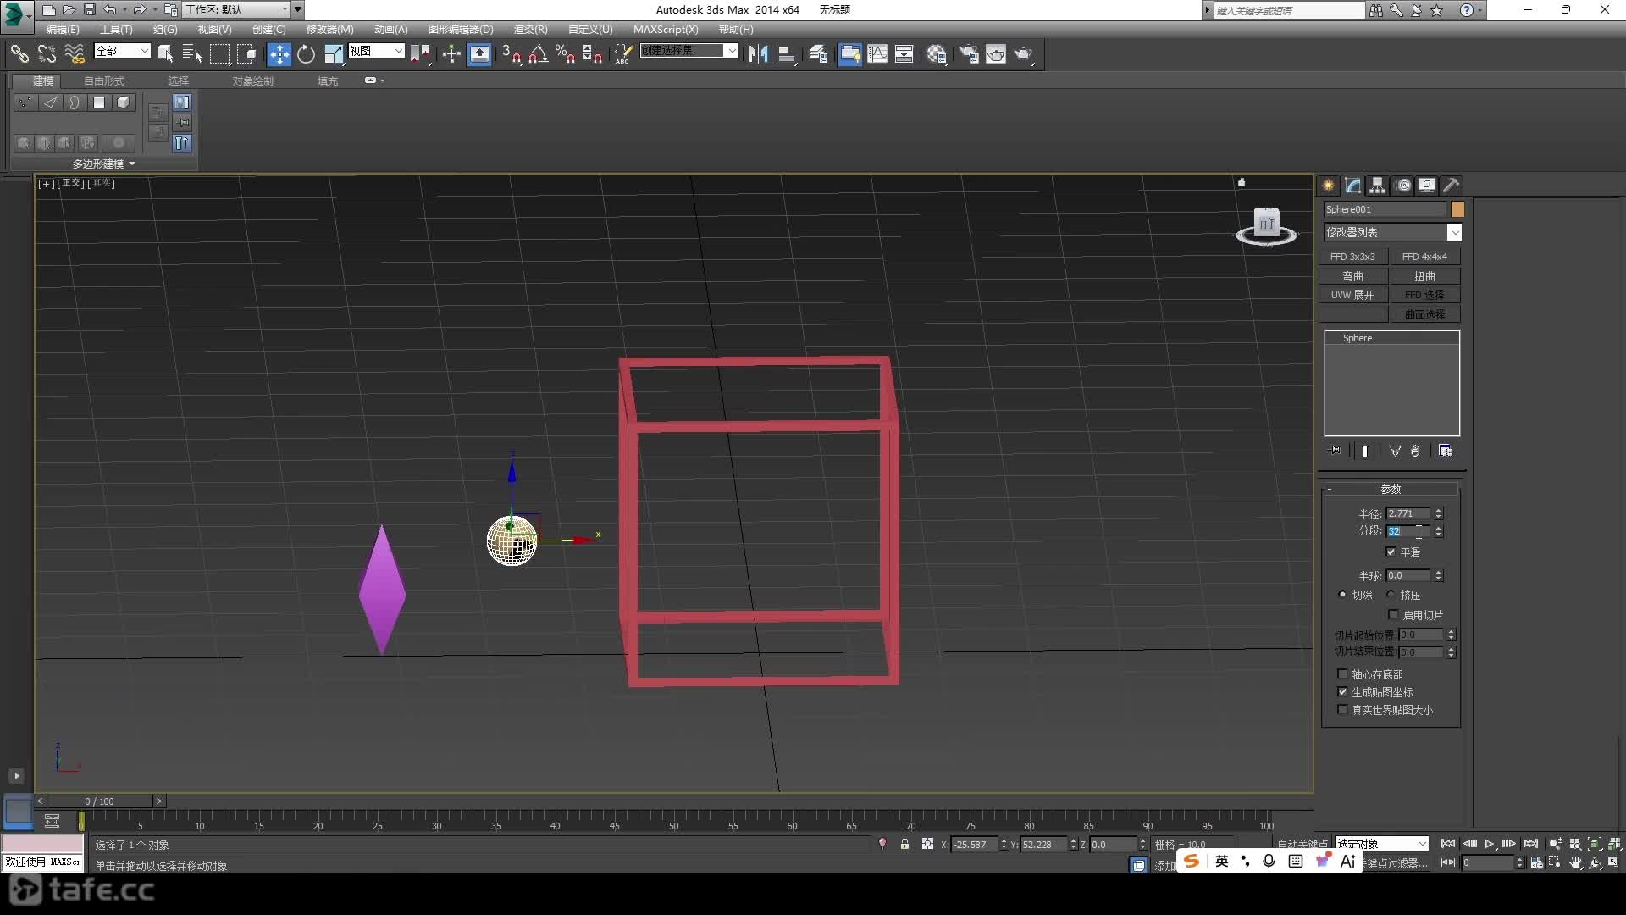Switch to the 自由形式 ribbon tab

104,80
